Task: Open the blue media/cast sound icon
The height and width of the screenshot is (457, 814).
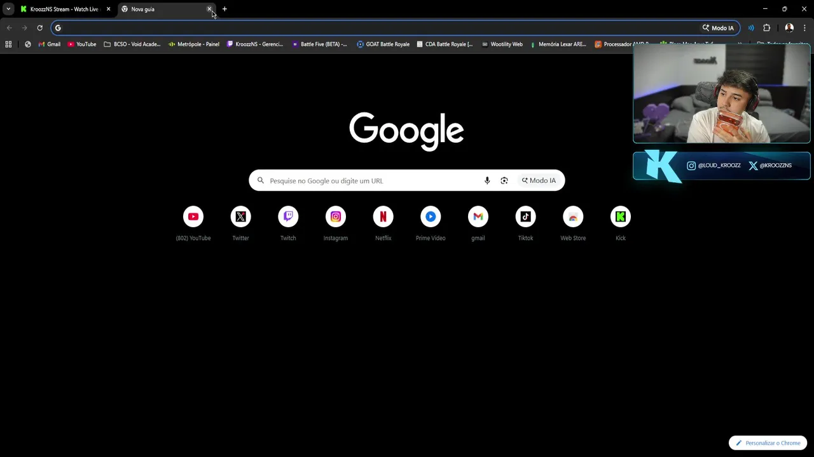Action: click(x=751, y=28)
